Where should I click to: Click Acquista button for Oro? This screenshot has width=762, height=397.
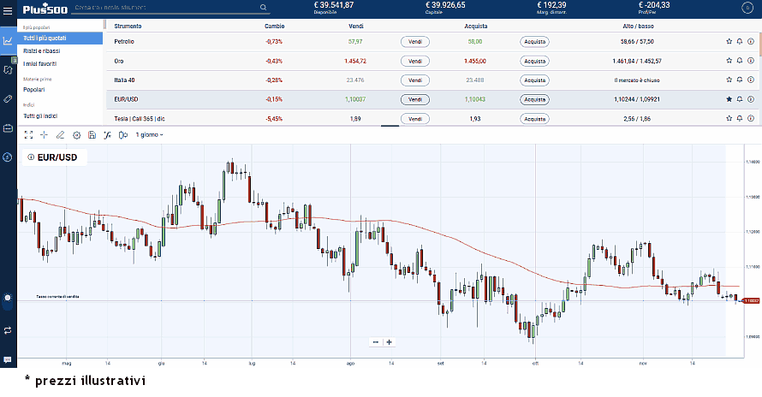click(534, 61)
